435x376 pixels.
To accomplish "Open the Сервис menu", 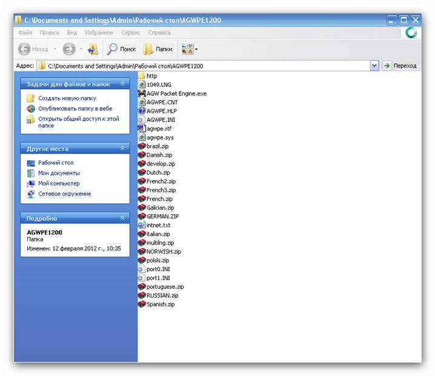I will pyautogui.click(x=130, y=33).
